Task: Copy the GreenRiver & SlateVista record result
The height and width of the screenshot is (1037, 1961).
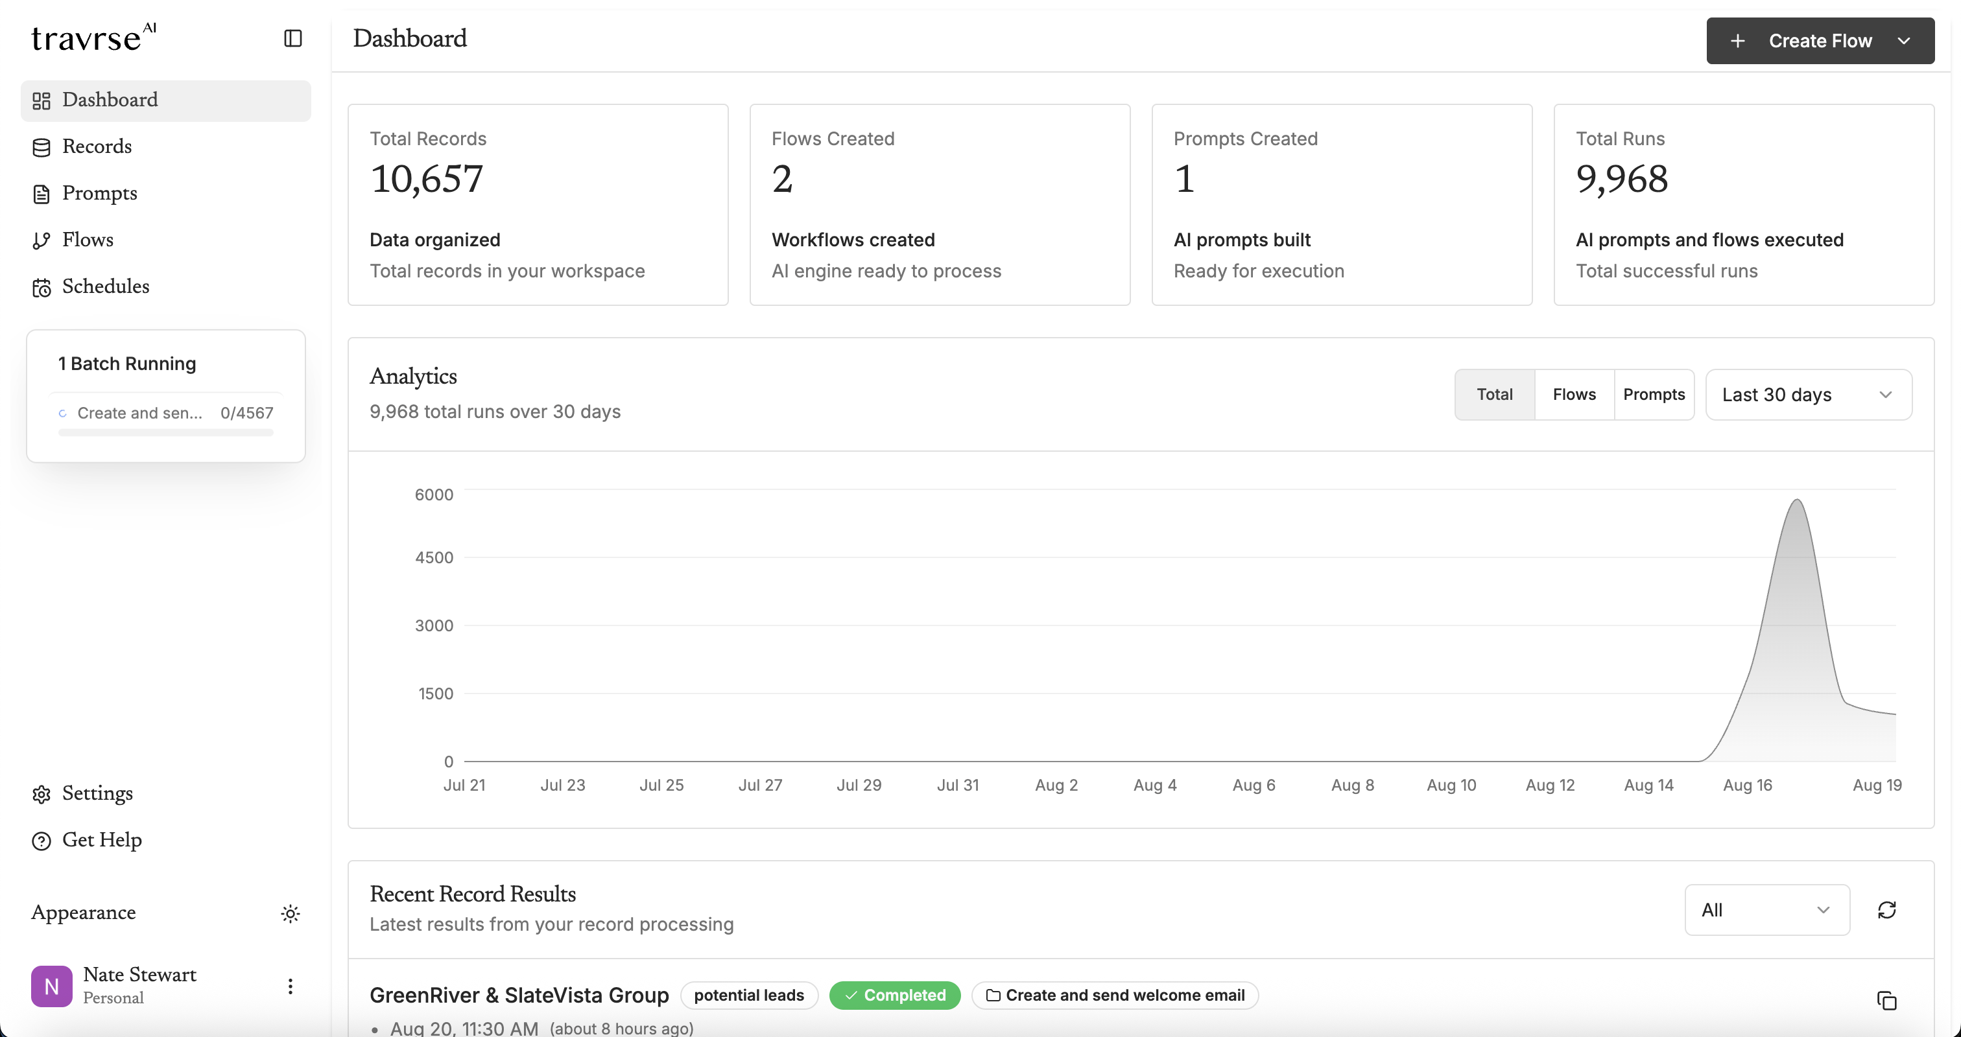Action: point(1886,1001)
